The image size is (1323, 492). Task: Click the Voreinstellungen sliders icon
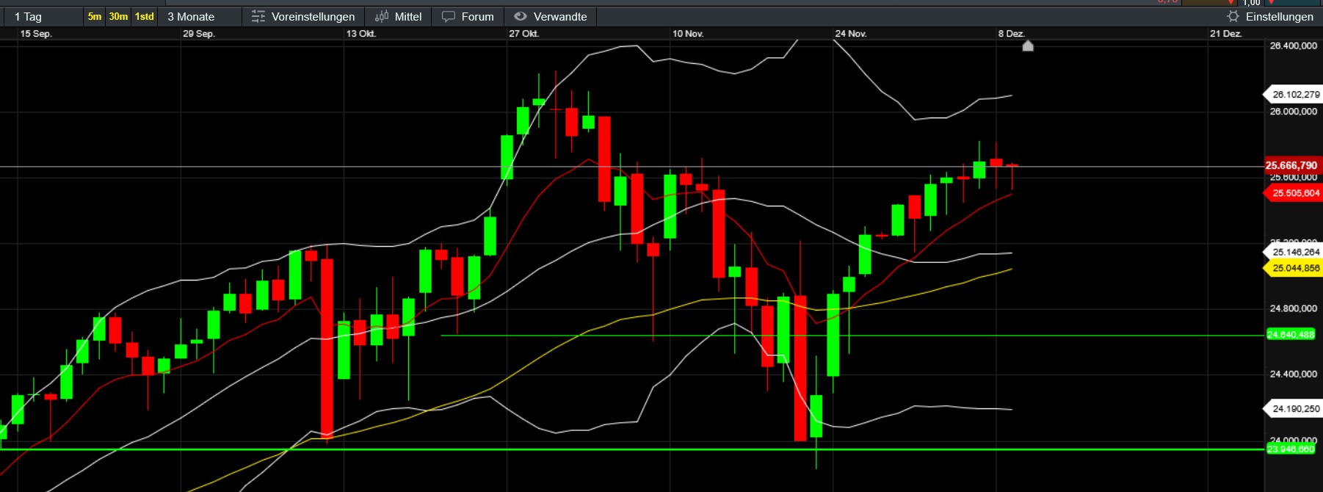pos(258,16)
